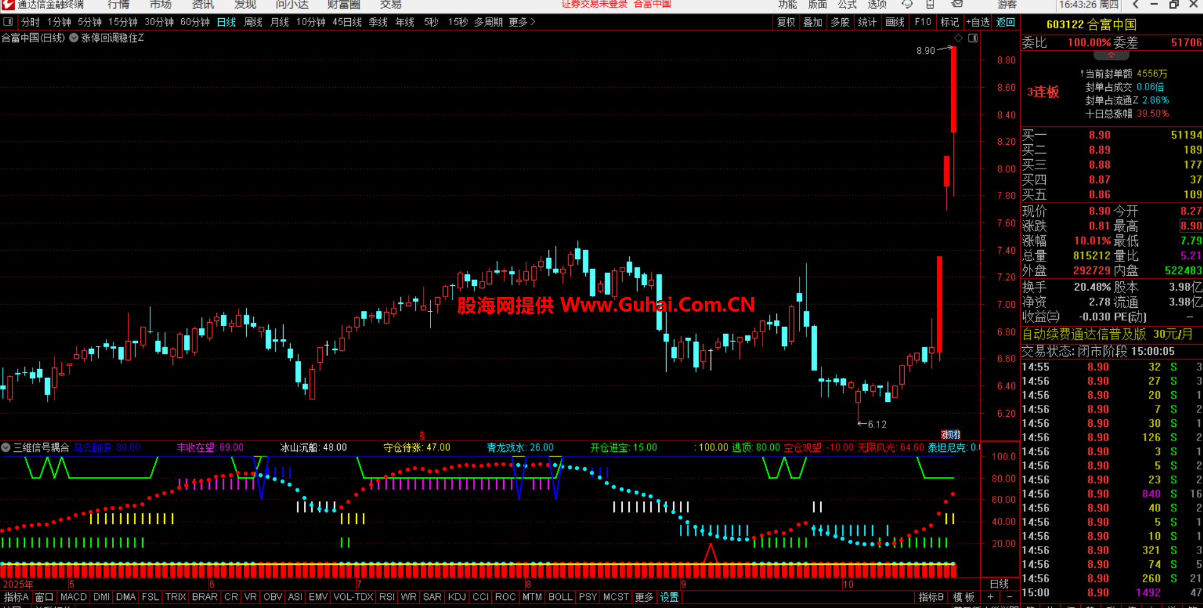Open the 指标B selector
The image size is (1203, 608).
[x=931, y=597]
